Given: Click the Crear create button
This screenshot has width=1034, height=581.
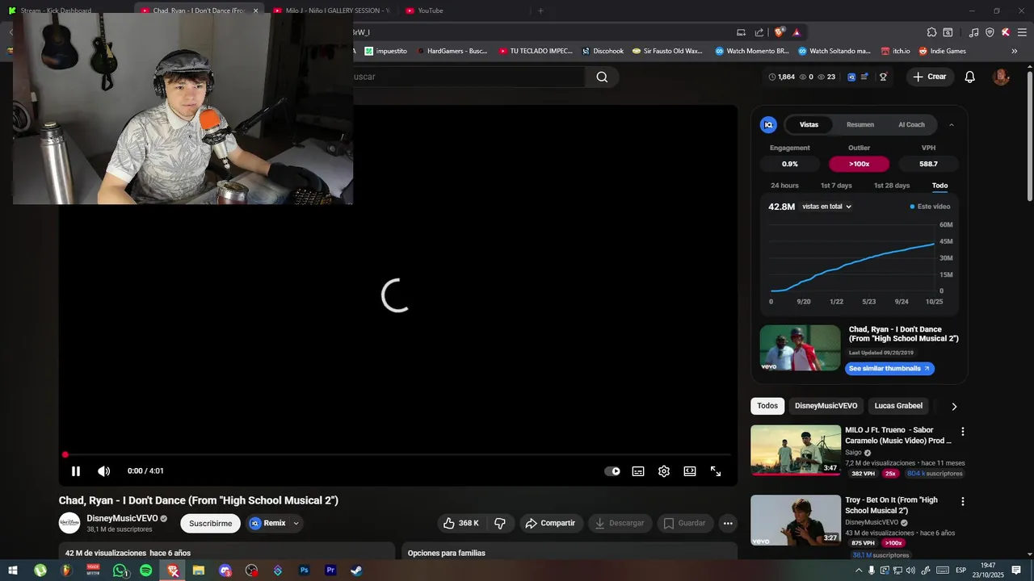Looking at the screenshot, I should click(930, 77).
